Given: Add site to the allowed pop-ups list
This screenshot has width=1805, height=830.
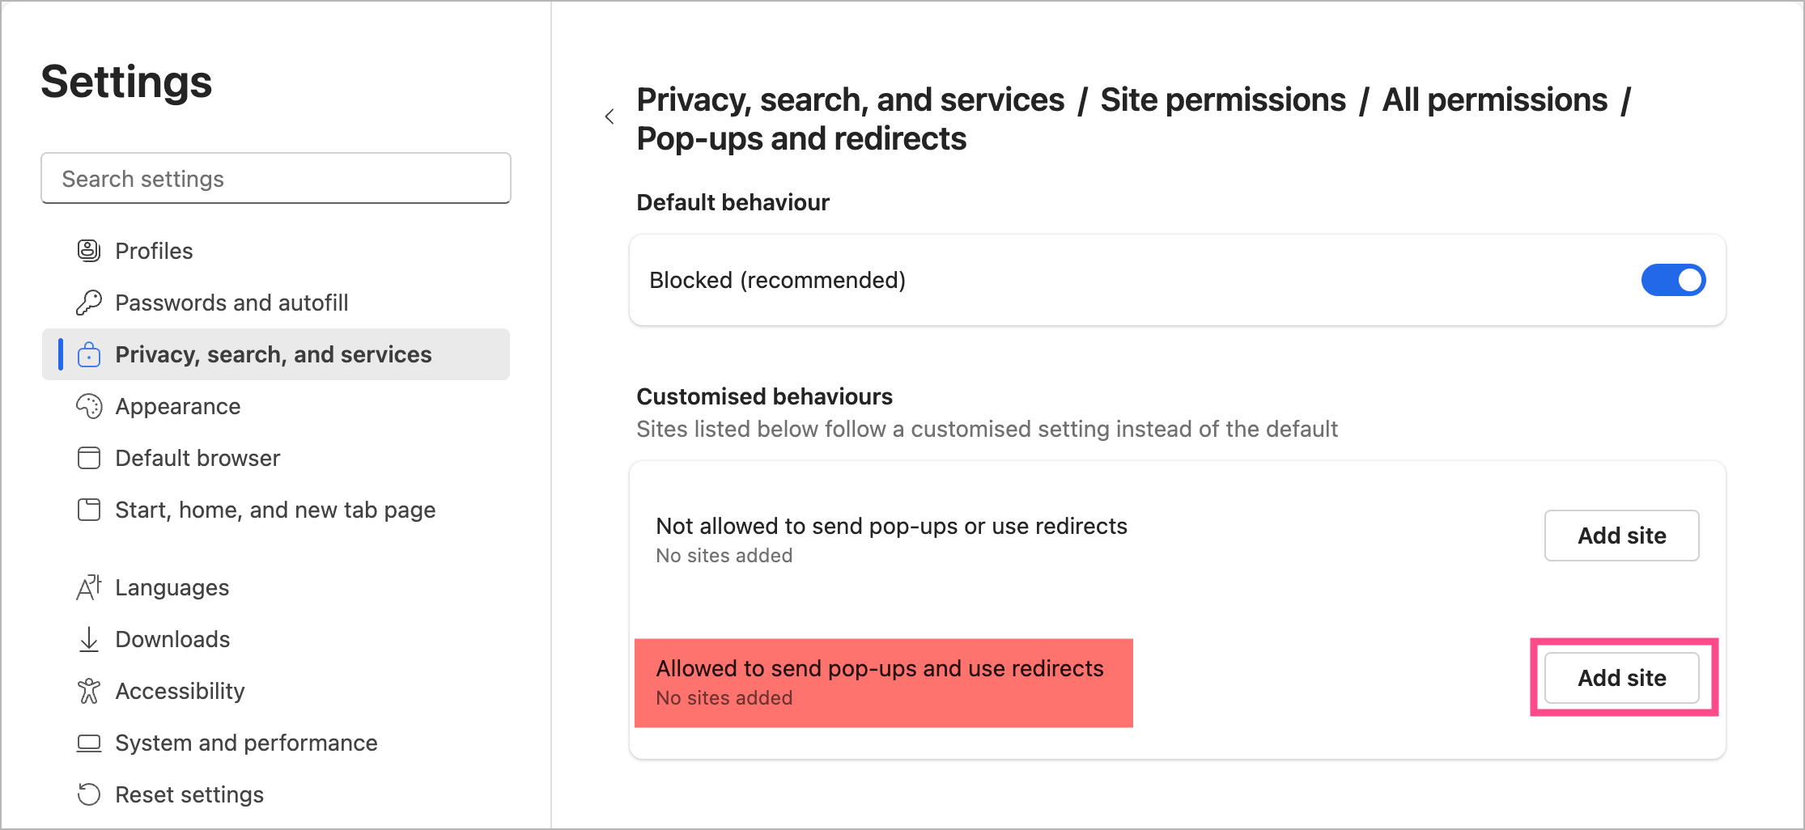Looking at the screenshot, I should point(1621,678).
